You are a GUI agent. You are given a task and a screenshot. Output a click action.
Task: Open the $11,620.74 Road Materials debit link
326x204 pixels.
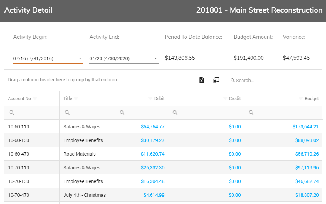(152, 154)
